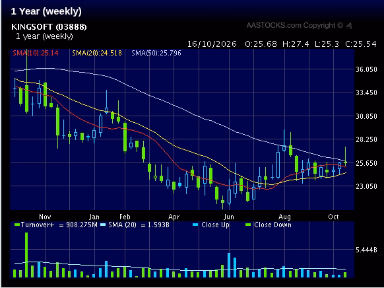Click the Close Up legend label
The width and height of the screenshot is (384, 288).
(215, 225)
